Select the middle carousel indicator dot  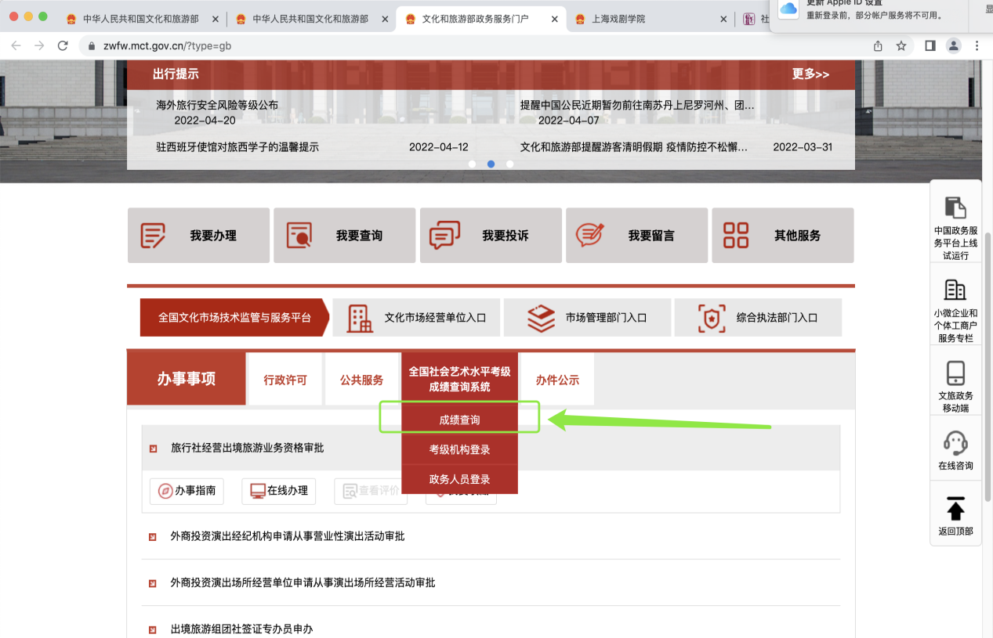pos(491,164)
